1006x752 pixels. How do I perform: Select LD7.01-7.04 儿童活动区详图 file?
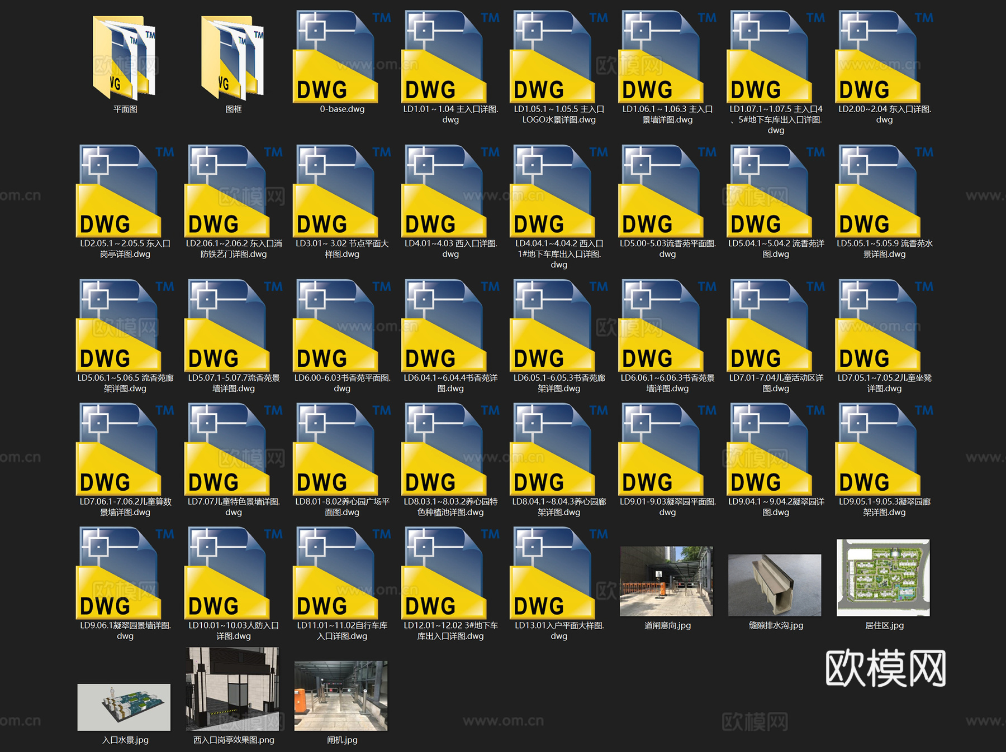770,326
